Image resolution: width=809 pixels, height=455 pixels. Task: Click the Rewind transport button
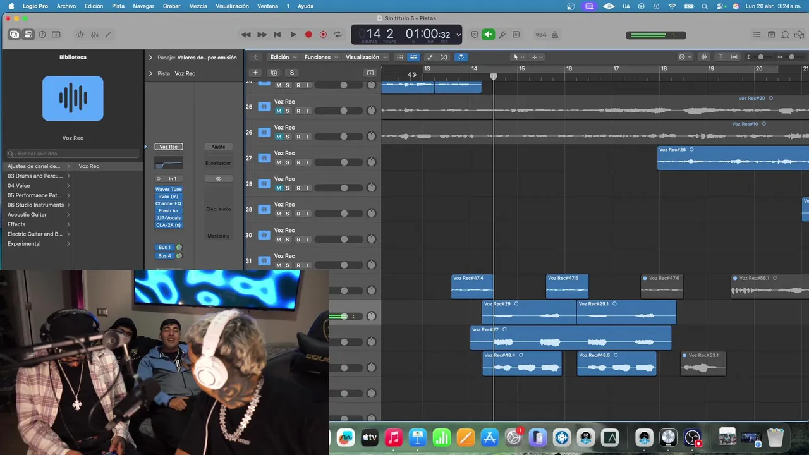(x=246, y=35)
